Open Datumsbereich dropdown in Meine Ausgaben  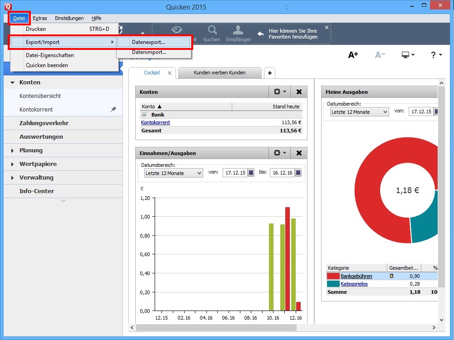359,112
